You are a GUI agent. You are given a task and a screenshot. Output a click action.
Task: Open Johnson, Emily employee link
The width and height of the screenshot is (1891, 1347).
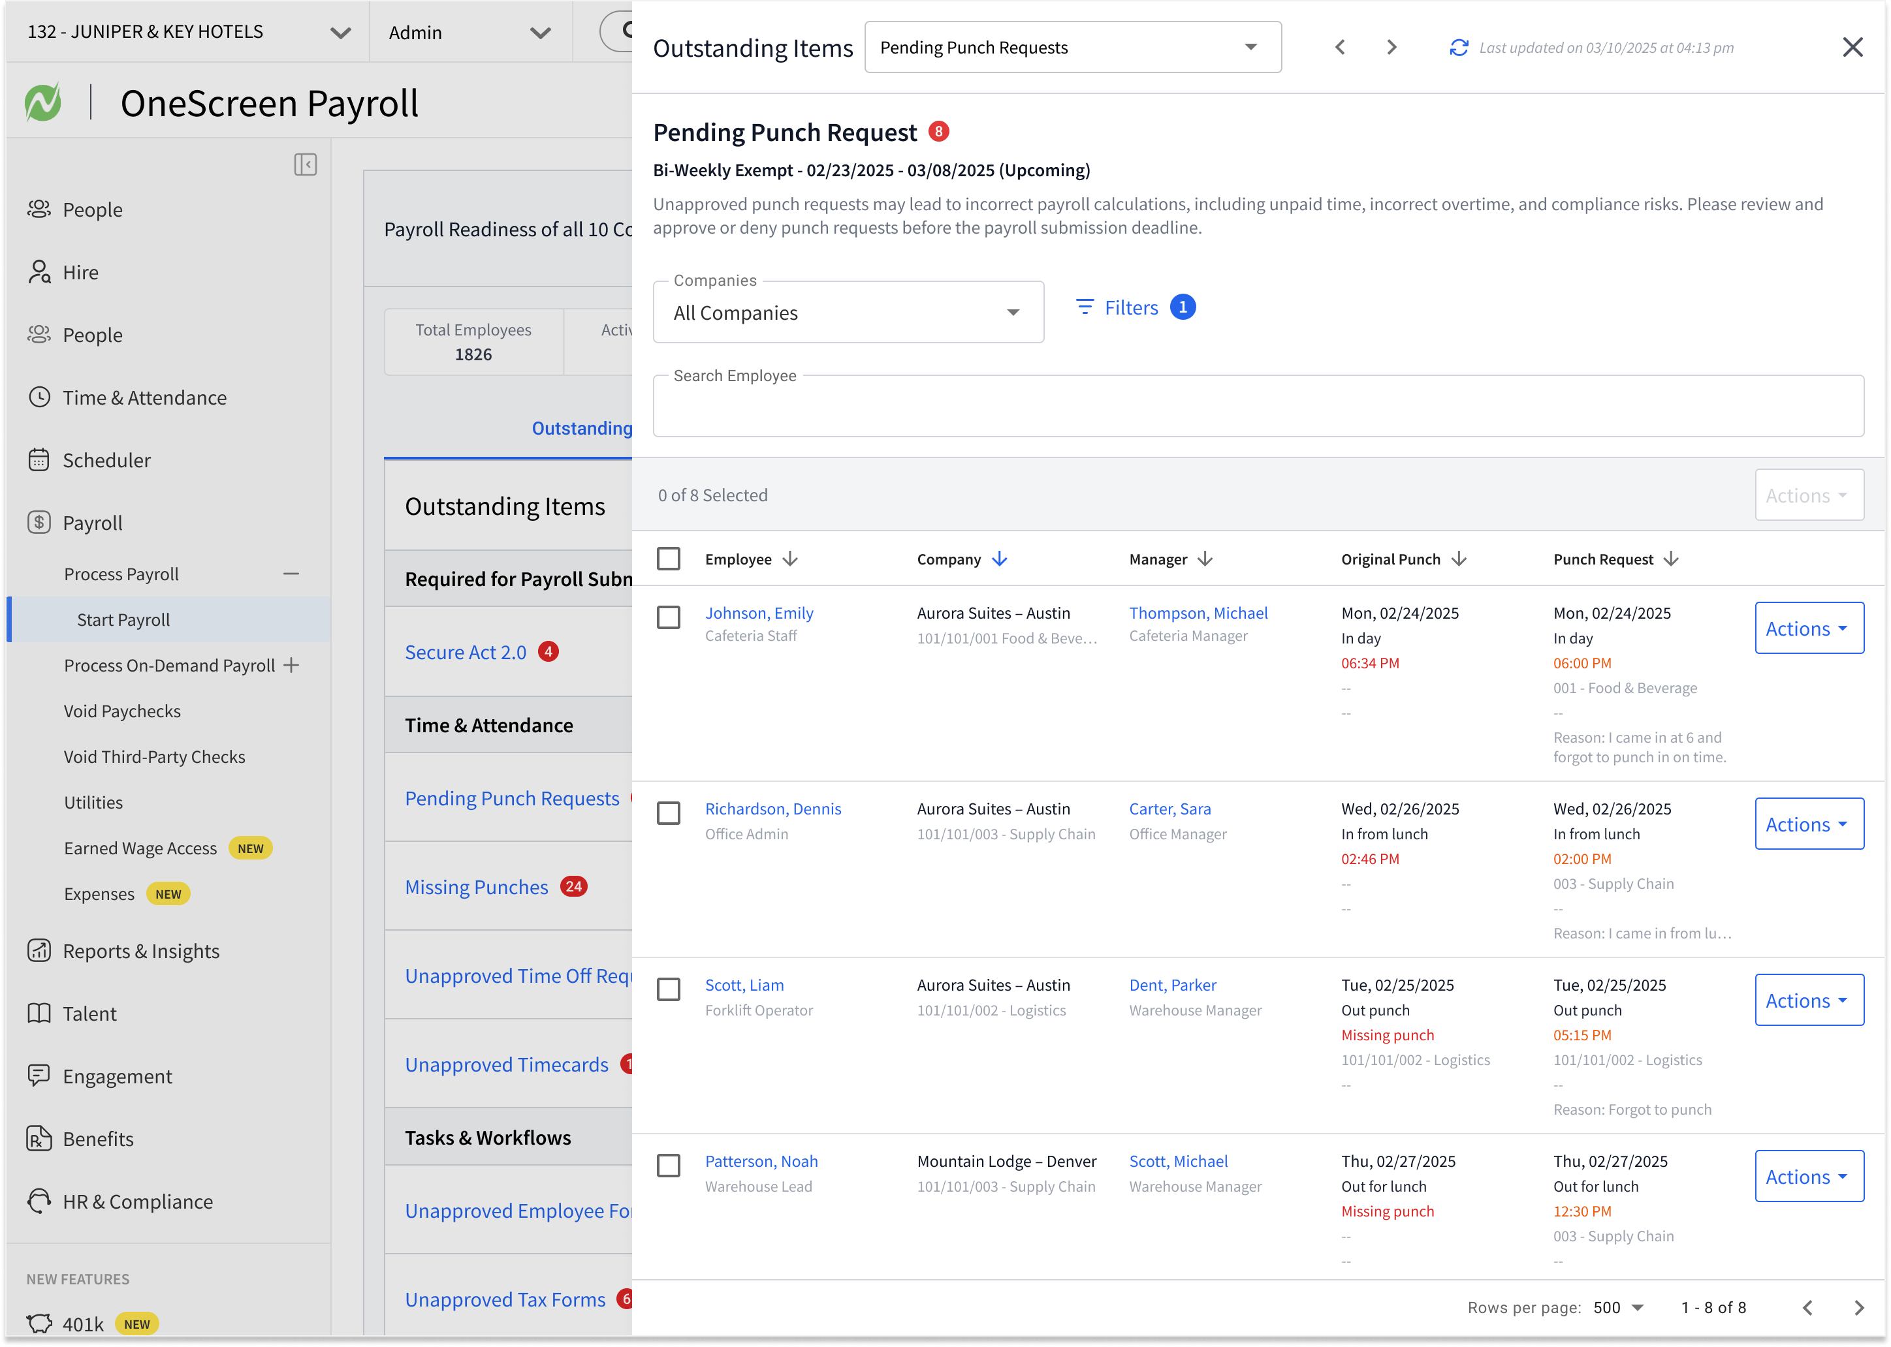759,613
